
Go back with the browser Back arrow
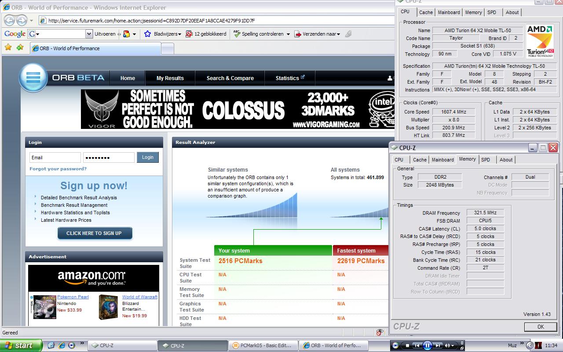(9, 20)
